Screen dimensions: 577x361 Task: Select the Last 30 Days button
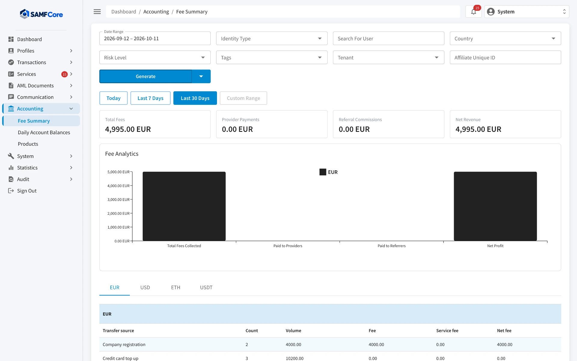pos(195,98)
